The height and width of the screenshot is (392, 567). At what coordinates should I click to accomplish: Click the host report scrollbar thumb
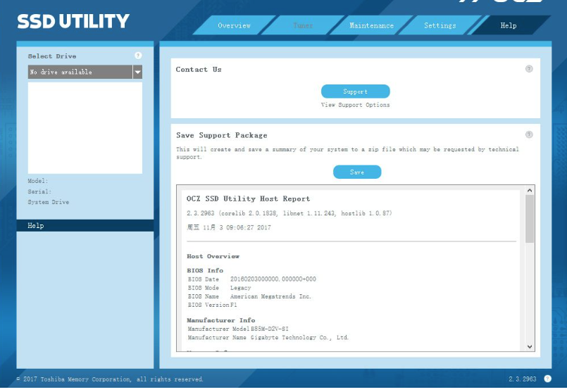530,218
